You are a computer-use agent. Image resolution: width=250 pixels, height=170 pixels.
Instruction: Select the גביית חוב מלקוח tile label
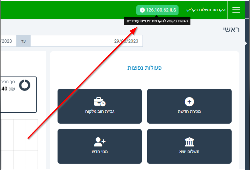coord(100,111)
